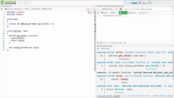Click the <source>:6:33 note link
The image size is (174, 98).
tap(105, 62)
